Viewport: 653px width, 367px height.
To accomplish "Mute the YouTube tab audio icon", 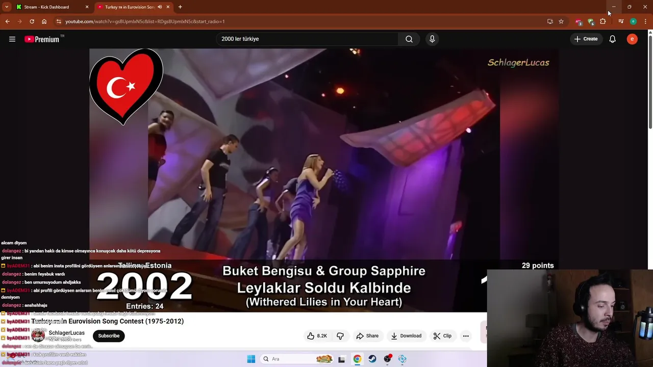I will pos(160,7).
